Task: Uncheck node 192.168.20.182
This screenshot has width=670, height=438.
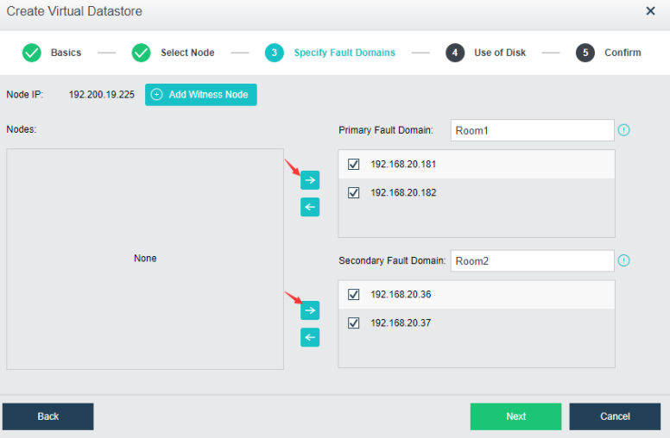Action: [354, 193]
